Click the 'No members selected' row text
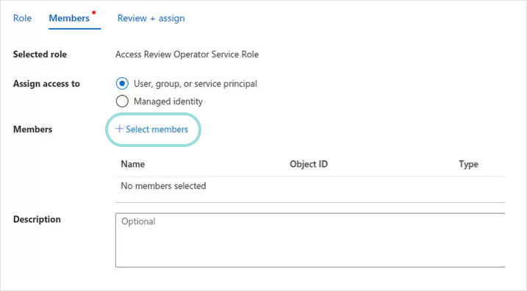This screenshot has width=527, height=291. click(163, 186)
